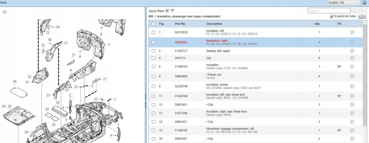Open note icon for part 32228740
Screen dimensions: 369x143
[x=352, y=86]
